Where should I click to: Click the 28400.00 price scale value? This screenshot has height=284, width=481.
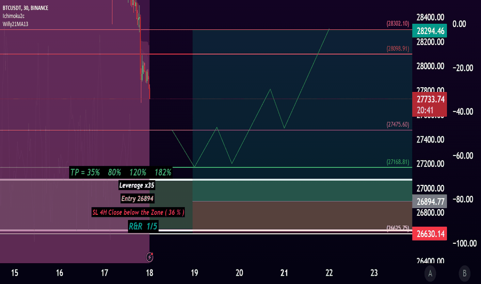pos(430,17)
